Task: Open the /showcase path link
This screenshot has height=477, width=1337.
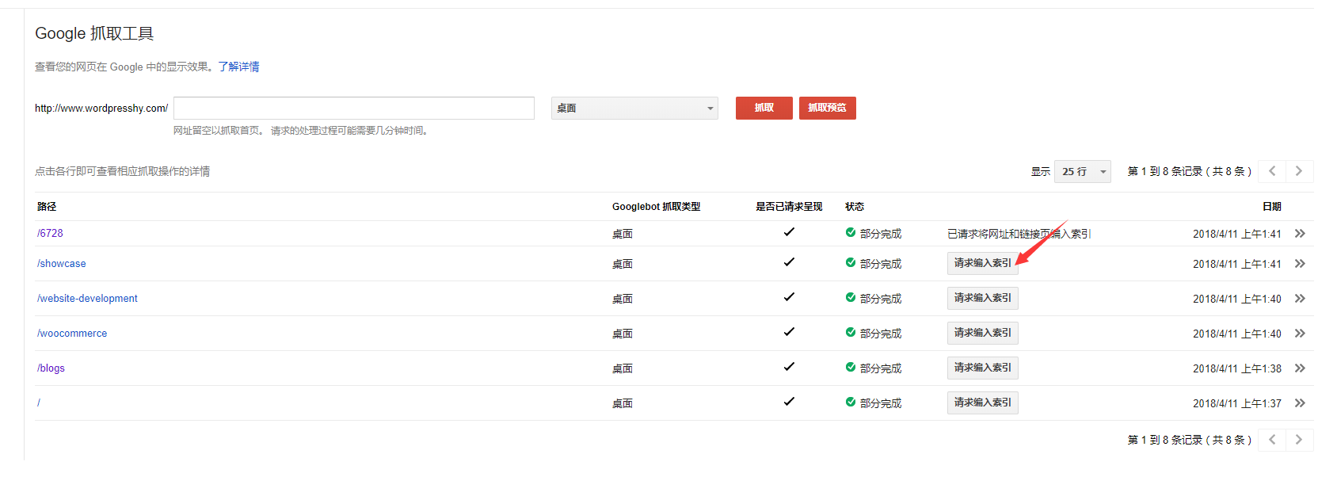Action: click(x=62, y=264)
